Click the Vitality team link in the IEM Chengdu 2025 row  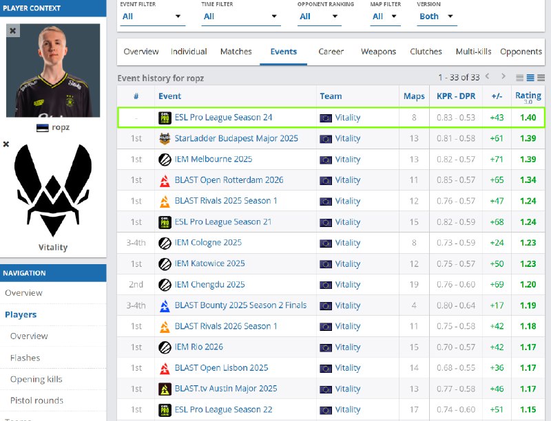pyautogui.click(x=348, y=285)
